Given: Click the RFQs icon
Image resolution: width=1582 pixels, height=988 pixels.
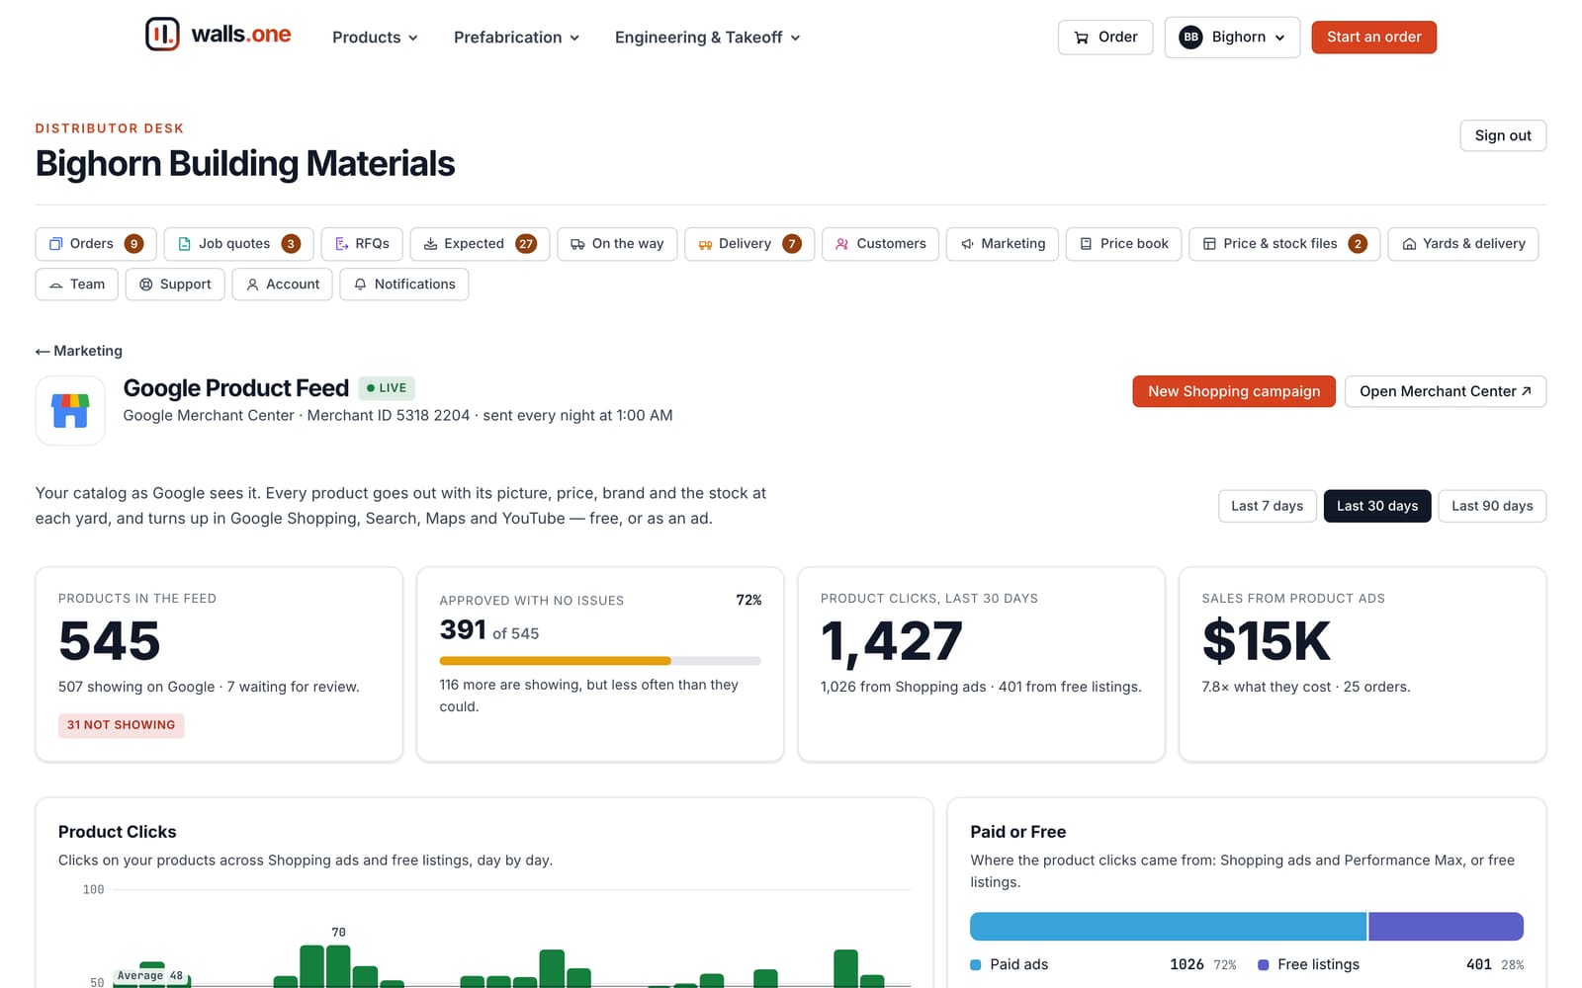Looking at the screenshot, I should click(x=341, y=244).
